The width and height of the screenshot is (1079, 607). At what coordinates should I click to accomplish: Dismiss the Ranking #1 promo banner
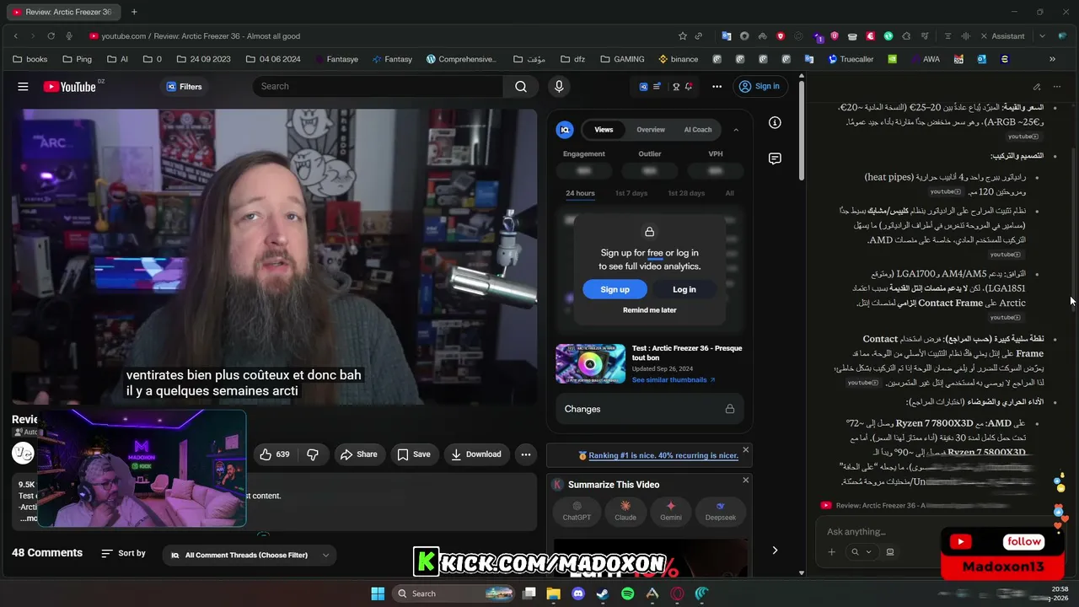click(x=745, y=449)
